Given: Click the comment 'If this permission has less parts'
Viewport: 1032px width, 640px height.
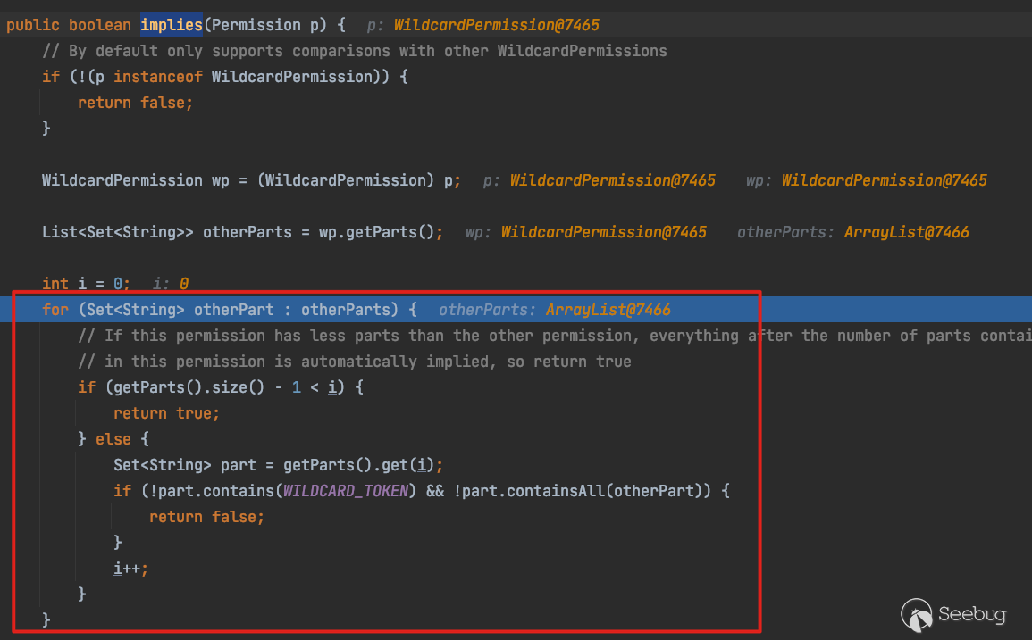Looking at the screenshot, I should [x=555, y=336].
